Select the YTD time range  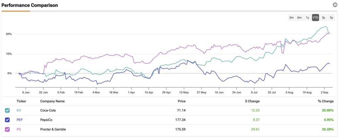[x=315, y=18]
